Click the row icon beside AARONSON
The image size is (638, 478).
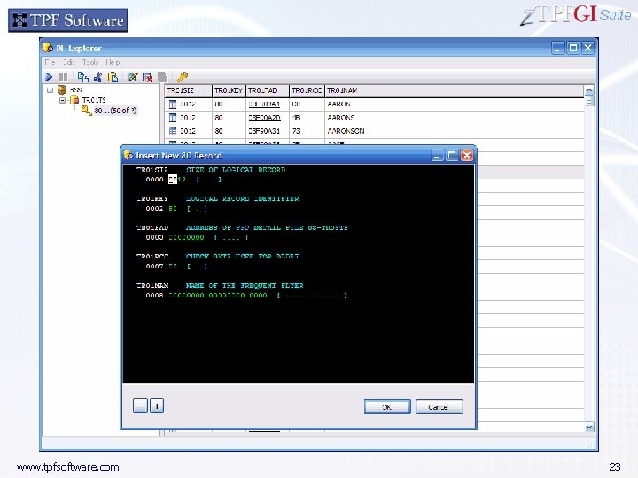point(173,131)
